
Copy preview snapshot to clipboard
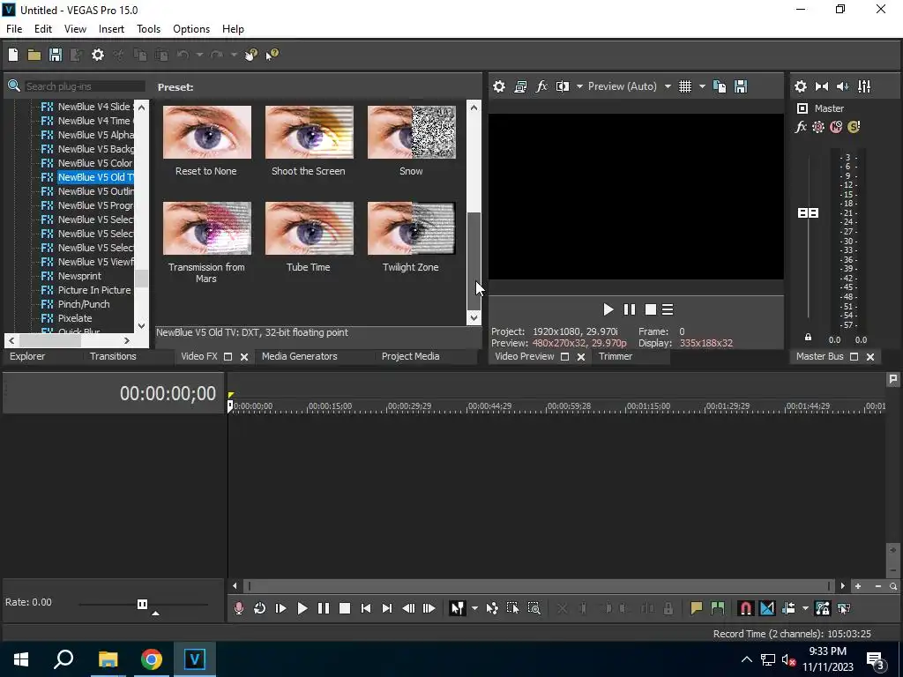tap(720, 86)
